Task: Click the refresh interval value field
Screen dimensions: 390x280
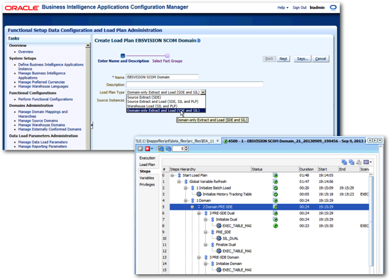Action: click(178, 148)
